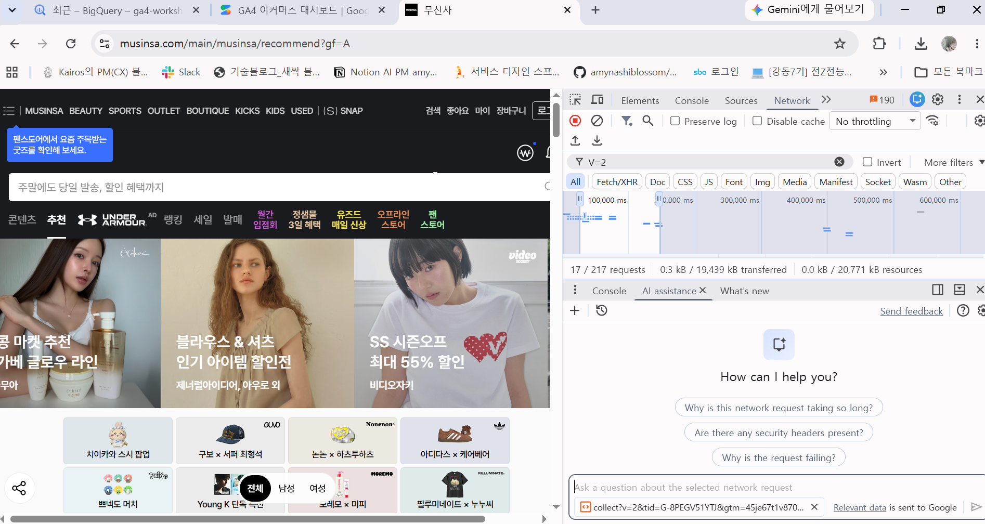Open new browser tab

(x=595, y=10)
